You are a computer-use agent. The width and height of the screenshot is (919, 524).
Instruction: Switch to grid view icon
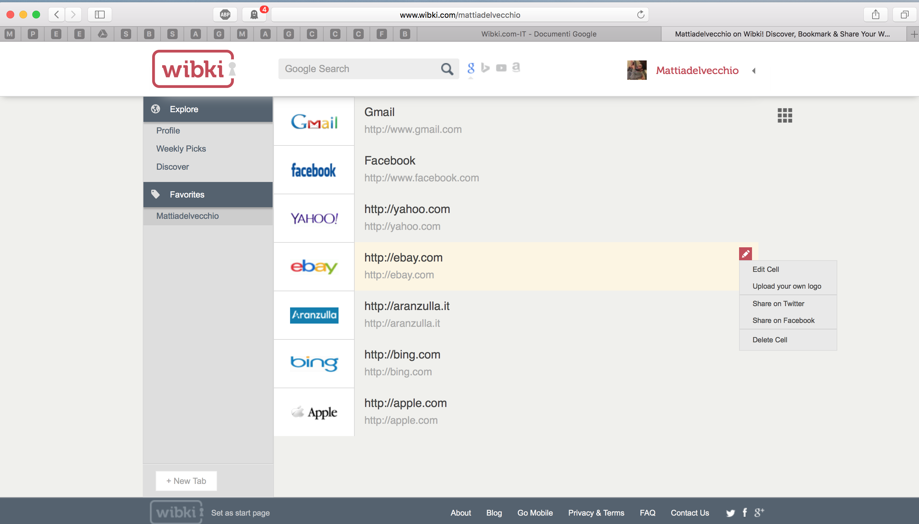tap(785, 115)
